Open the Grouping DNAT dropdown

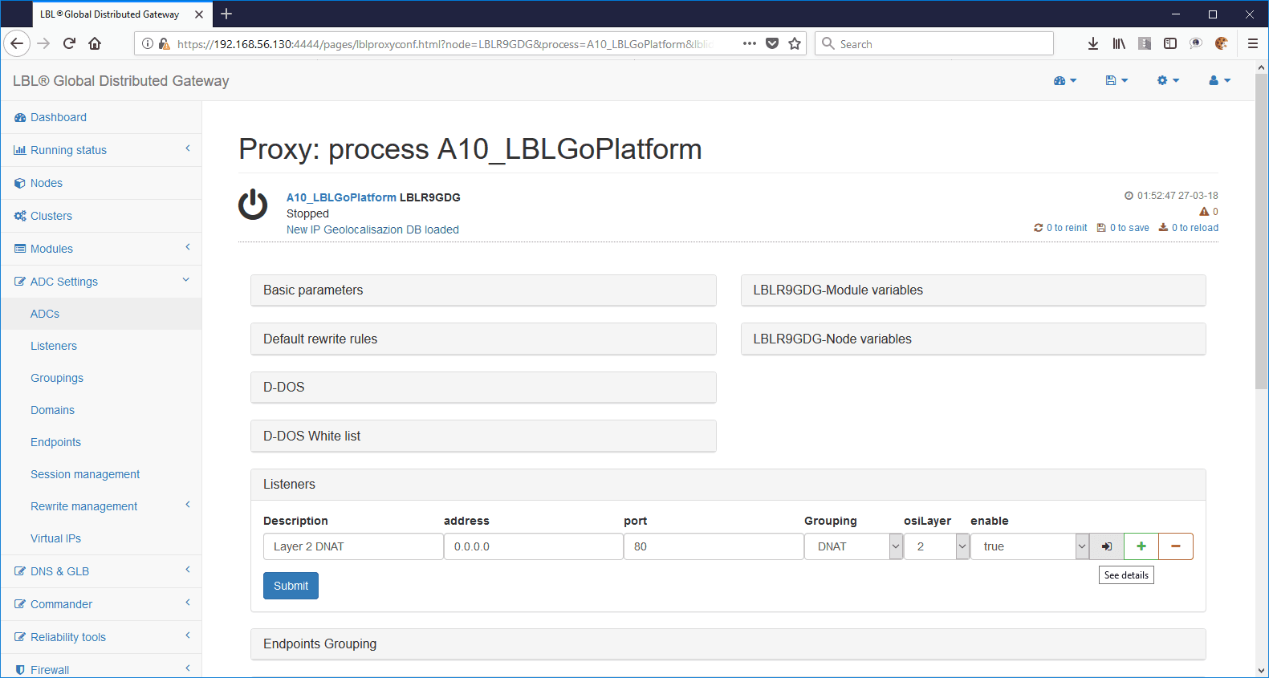[854, 546]
